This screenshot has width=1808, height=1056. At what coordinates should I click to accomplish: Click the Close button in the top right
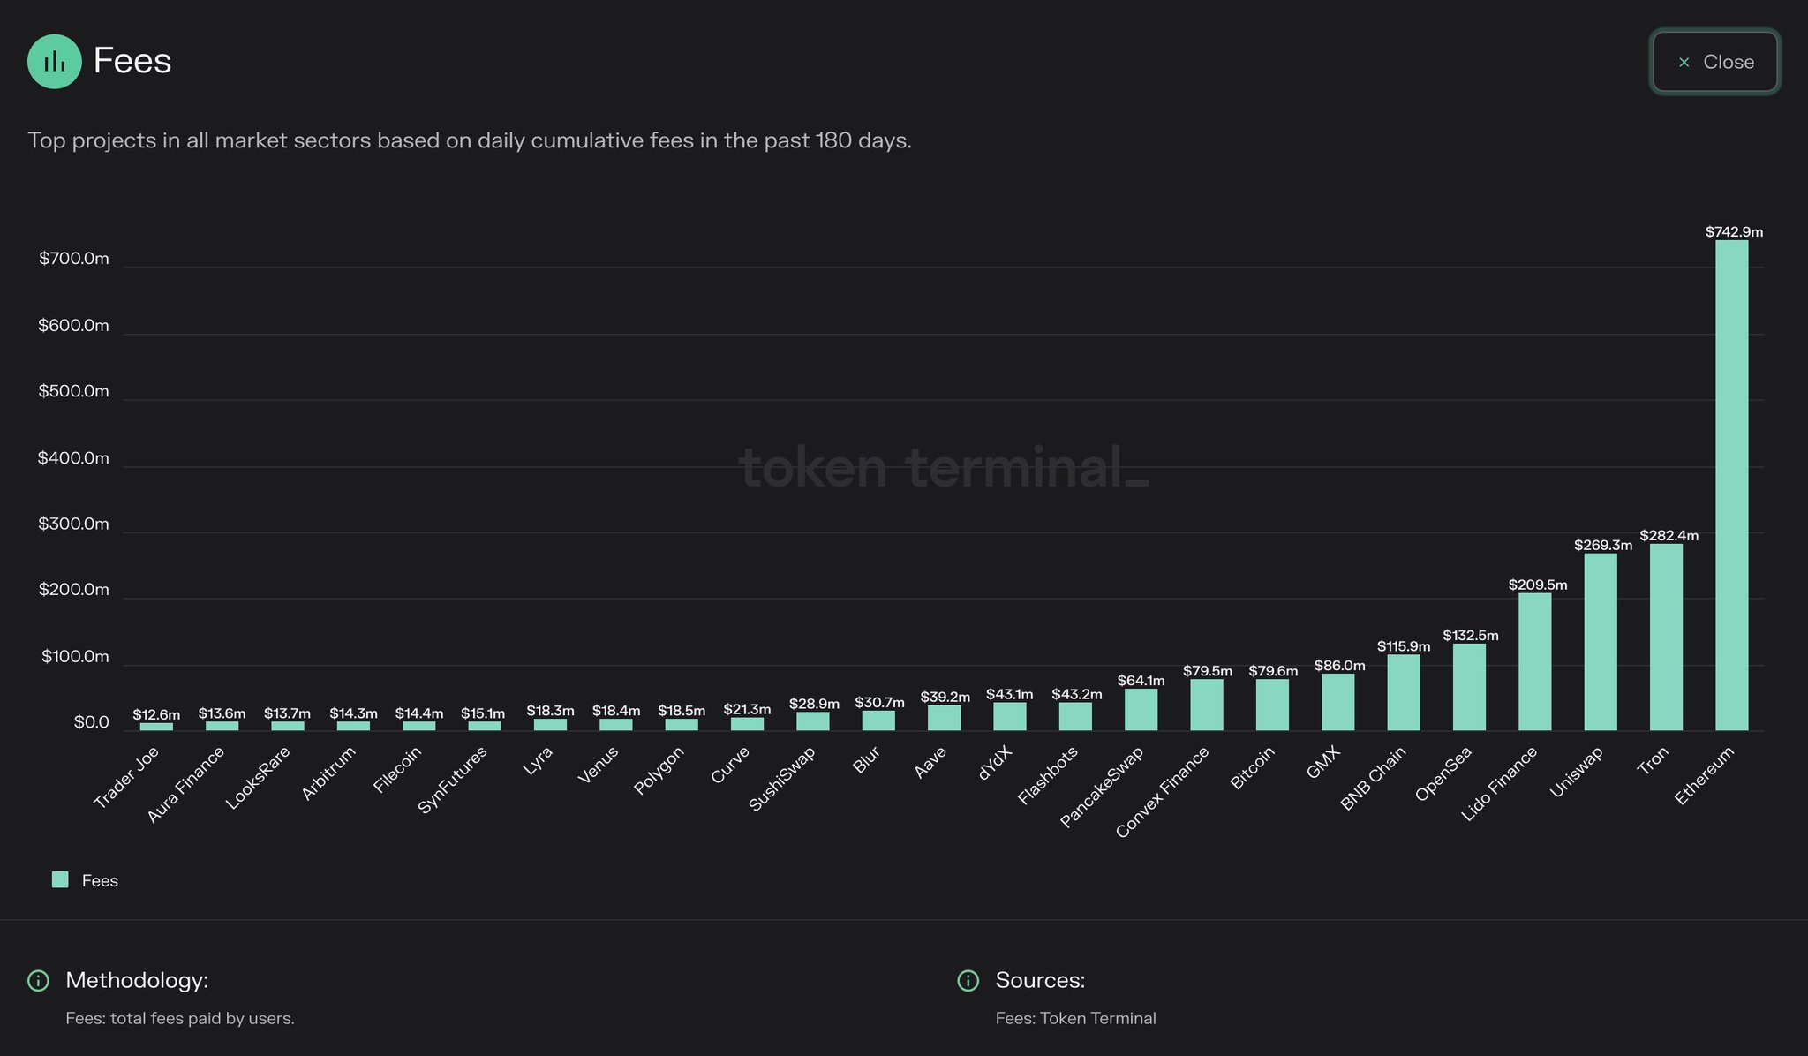pyautogui.click(x=1714, y=62)
